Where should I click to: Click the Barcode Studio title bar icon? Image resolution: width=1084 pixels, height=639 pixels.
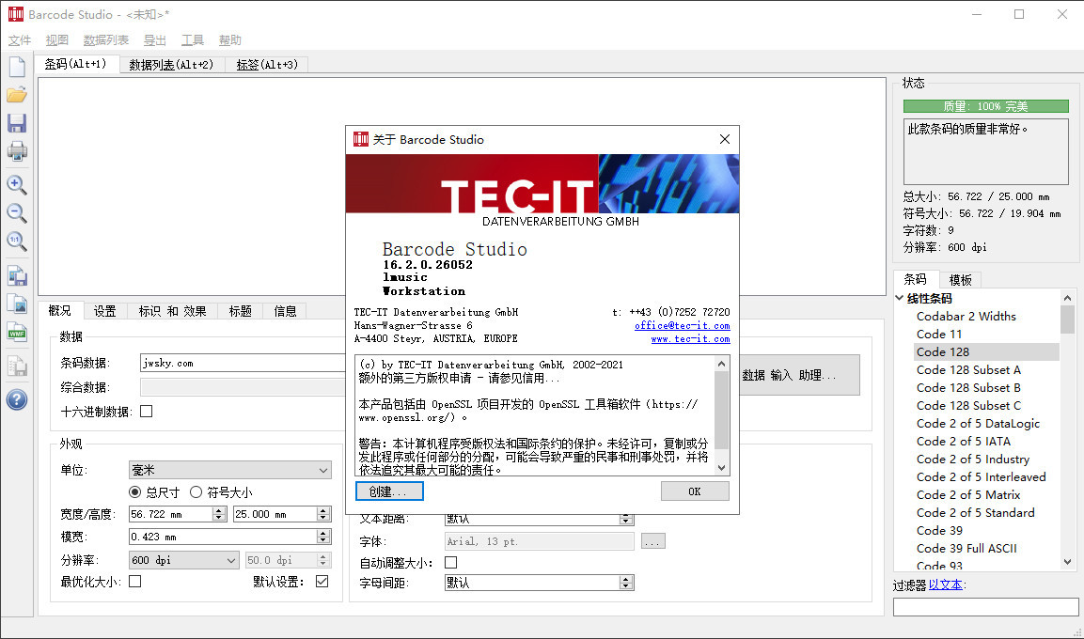click(15, 14)
